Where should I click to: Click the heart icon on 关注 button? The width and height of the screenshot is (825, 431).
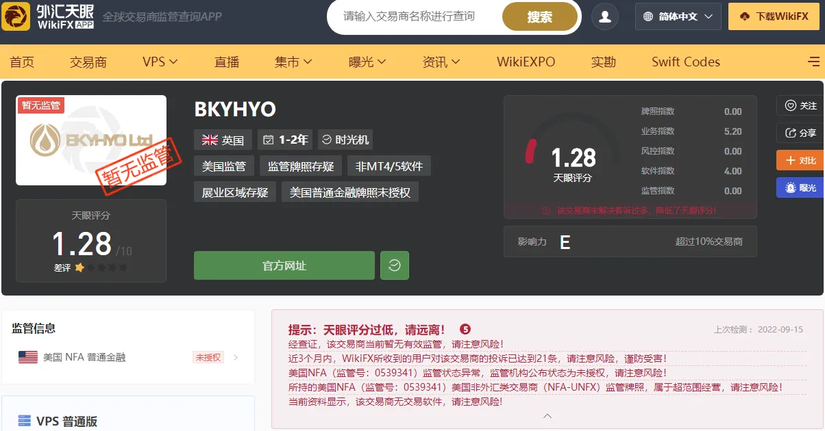tap(790, 106)
